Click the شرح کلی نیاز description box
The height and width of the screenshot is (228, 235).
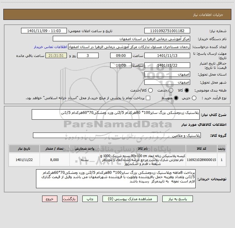pyautogui.click(x=116, y=114)
